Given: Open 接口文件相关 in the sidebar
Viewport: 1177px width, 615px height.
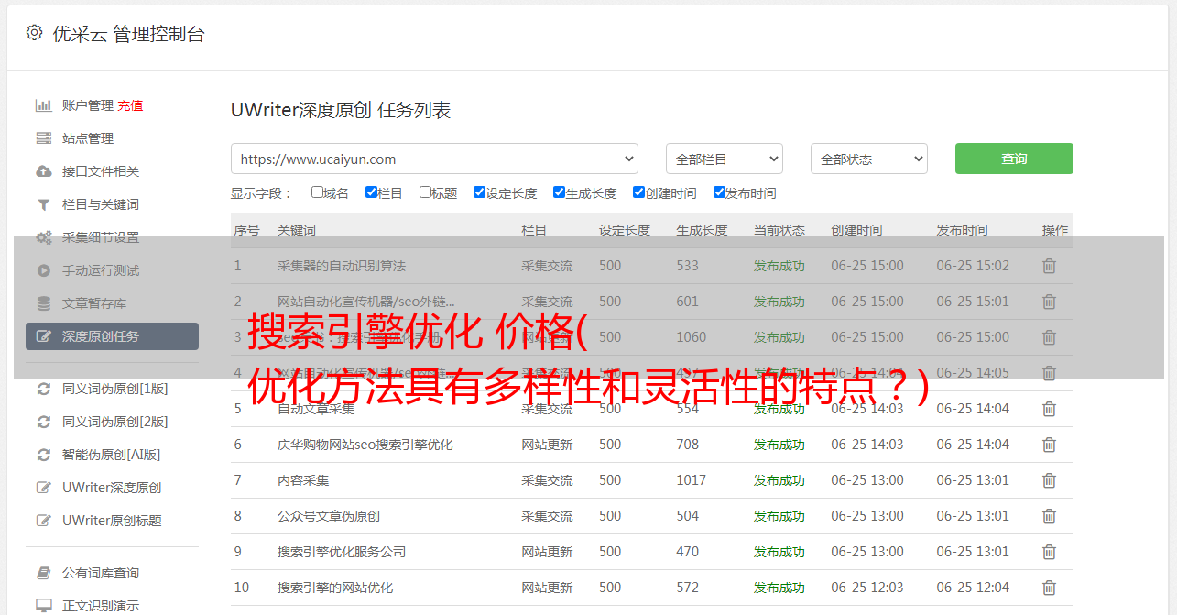Looking at the screenshot, I should (x=101, y=171).
